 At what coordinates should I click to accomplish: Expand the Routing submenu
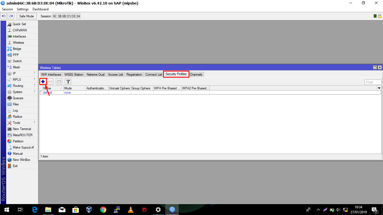pyautogui.click(x=35, y=85)
